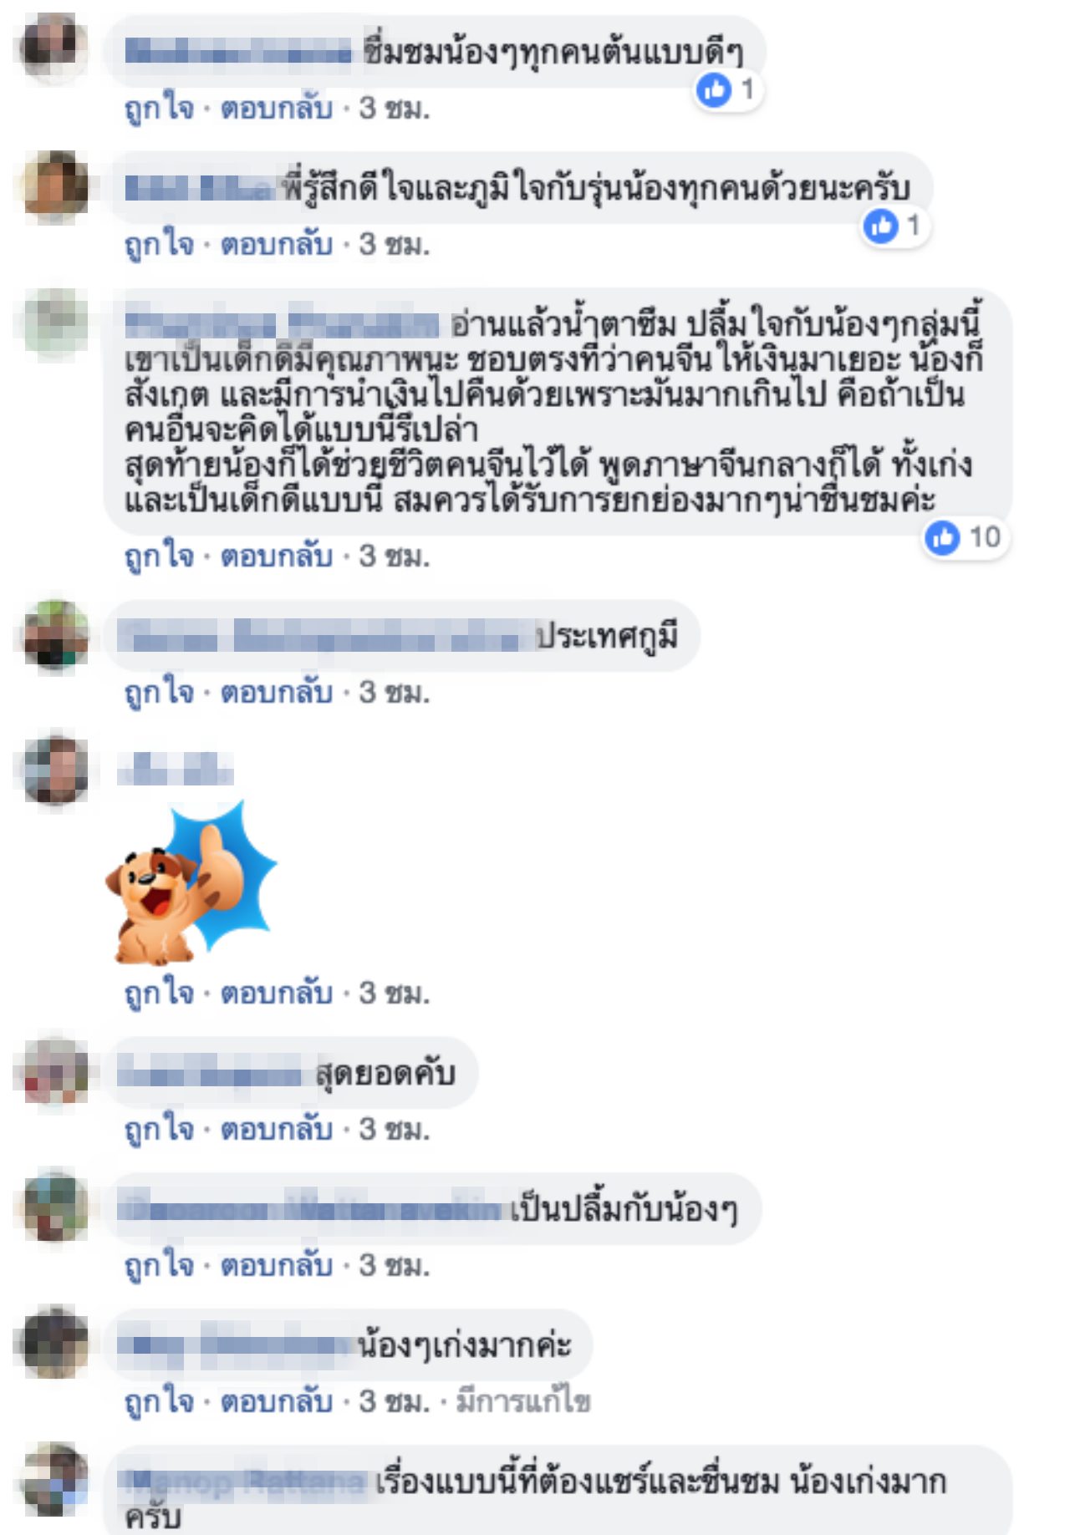
Task: Open the thumbs-up dog sticker
Action: tap(191, 882)
